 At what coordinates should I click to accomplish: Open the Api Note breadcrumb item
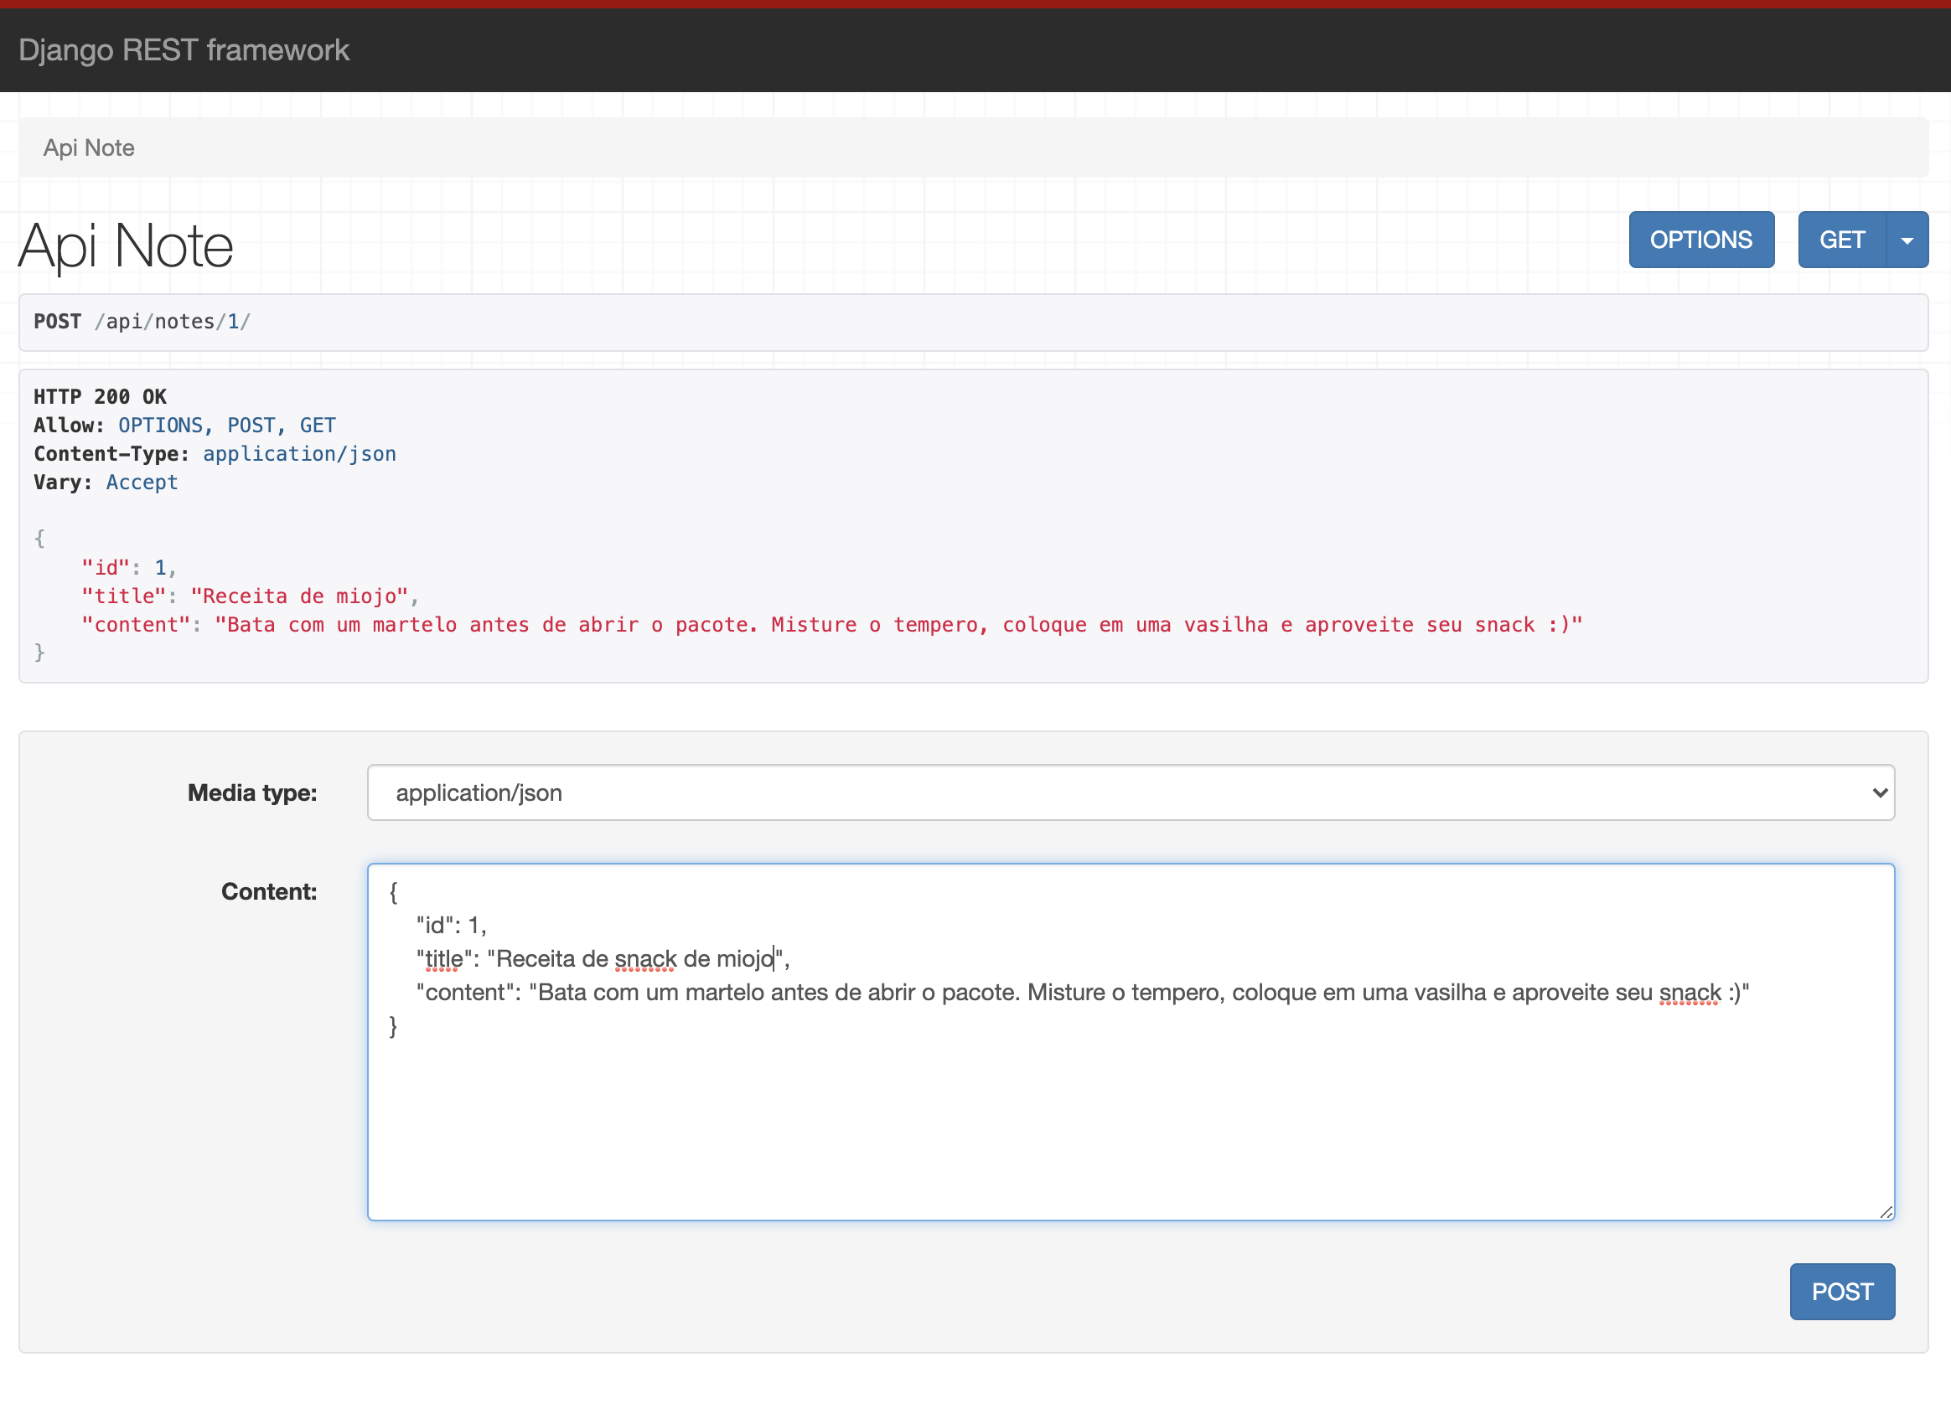pyautogui.click(x=89, y=148)
